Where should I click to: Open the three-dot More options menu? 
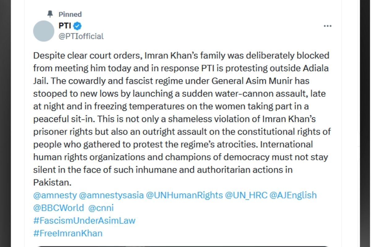pos(327,26)
